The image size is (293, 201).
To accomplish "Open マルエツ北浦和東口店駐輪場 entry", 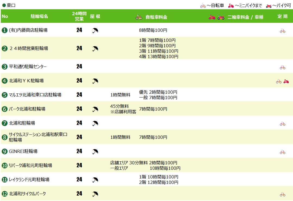I will [x=35, y=95].
